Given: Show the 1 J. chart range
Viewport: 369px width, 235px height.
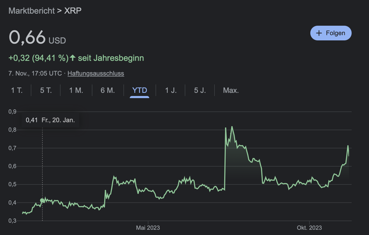Looking at the screenshot, I should tap(171, 90).
